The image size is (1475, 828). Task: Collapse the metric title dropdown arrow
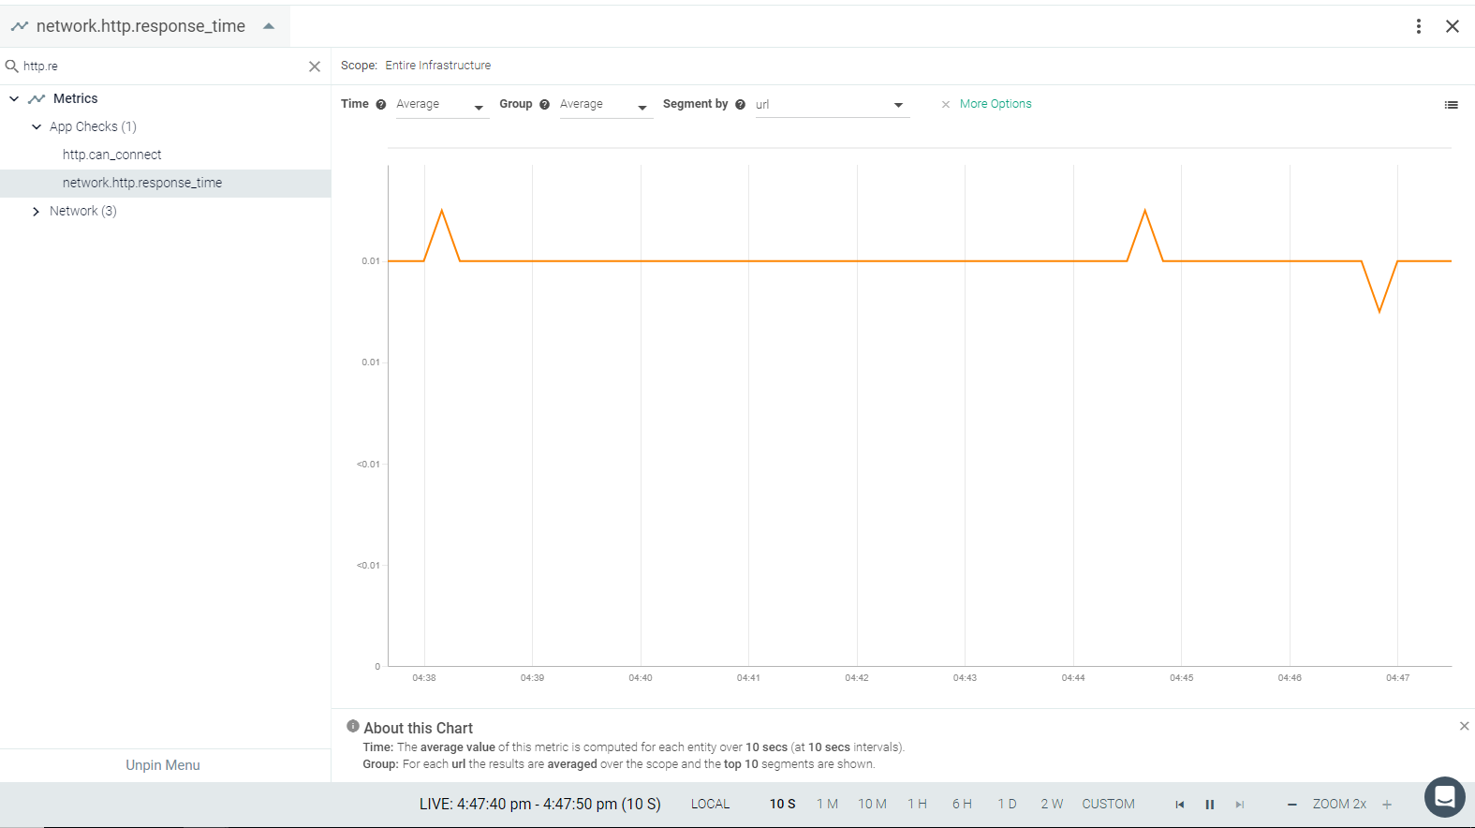tap(269, 26)
